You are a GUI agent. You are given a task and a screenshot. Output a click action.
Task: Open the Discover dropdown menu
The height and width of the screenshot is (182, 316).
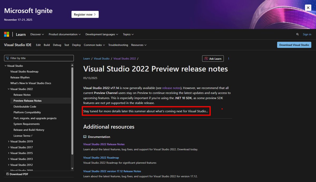click(37, 34)
